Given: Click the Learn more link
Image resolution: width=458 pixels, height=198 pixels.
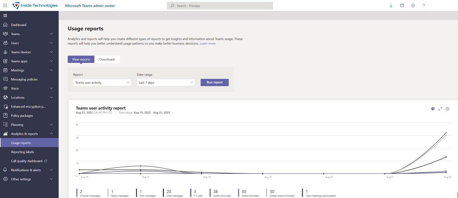Looking at the screenshot, I should [x=207, y=44].
